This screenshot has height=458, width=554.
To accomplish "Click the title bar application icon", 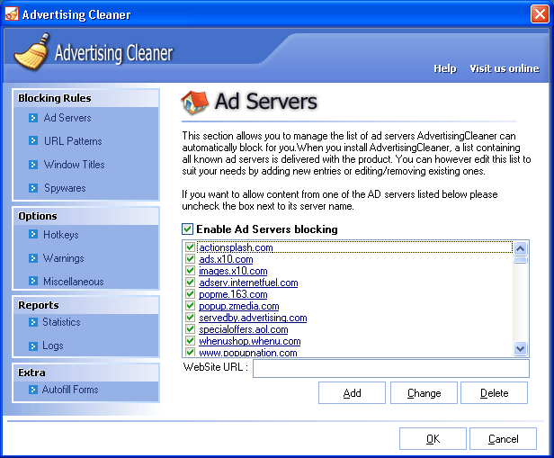I will [x=12, y=14].
